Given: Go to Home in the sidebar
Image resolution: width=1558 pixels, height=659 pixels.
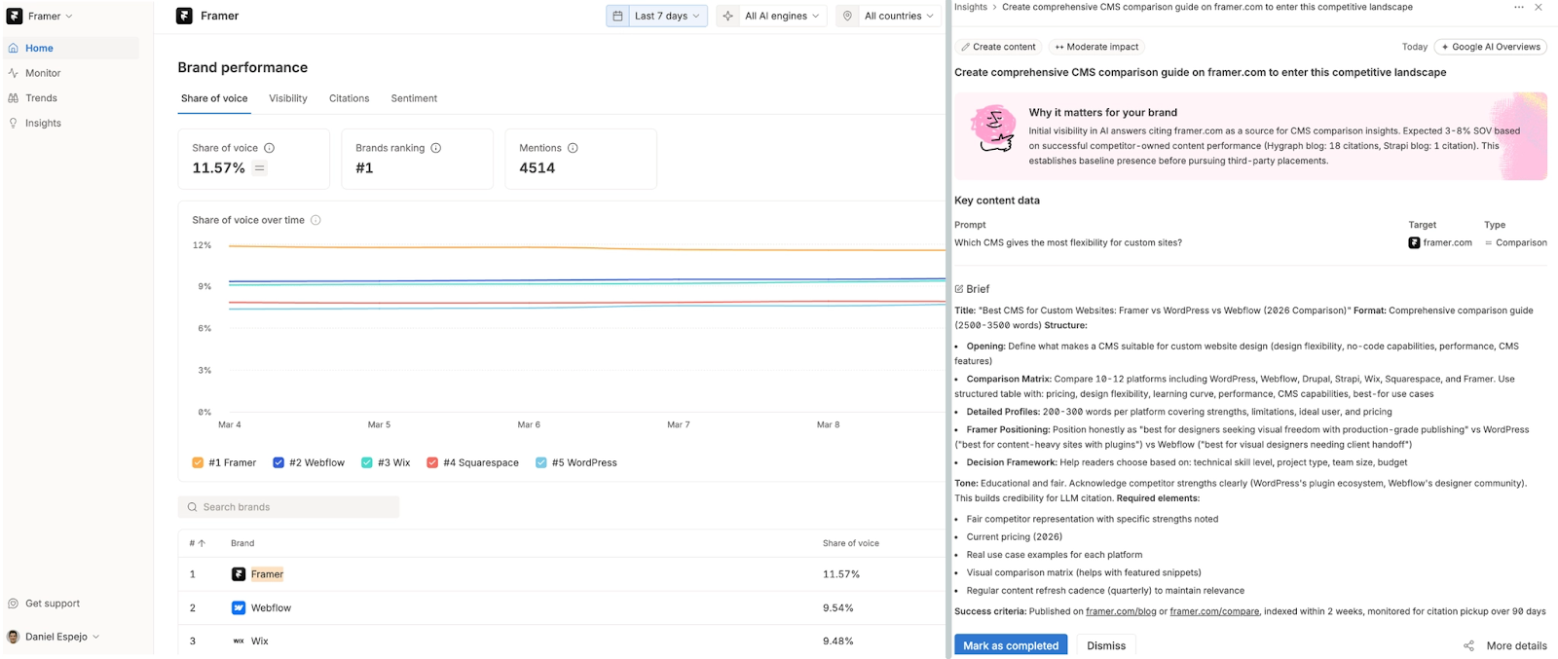Looking at the screenshot, I should click(x=71, y=48).
